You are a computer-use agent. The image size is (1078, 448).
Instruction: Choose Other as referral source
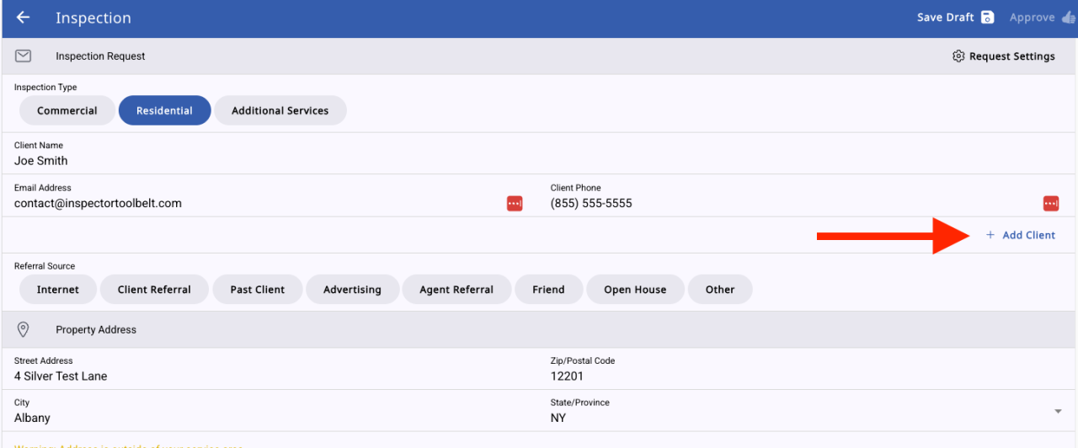720,290
